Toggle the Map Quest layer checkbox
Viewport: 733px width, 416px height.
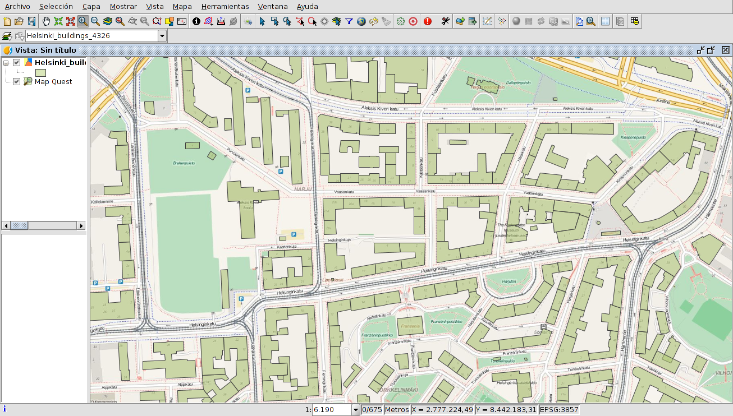coord(17,82)
